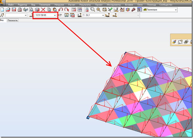This screenshot has width=193, height=138.
Task: Switch to the Плоскость tab
Action: tap(13, 20)
